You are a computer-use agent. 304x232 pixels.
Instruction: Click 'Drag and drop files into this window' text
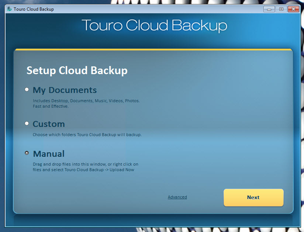click(x=70, y=164)
